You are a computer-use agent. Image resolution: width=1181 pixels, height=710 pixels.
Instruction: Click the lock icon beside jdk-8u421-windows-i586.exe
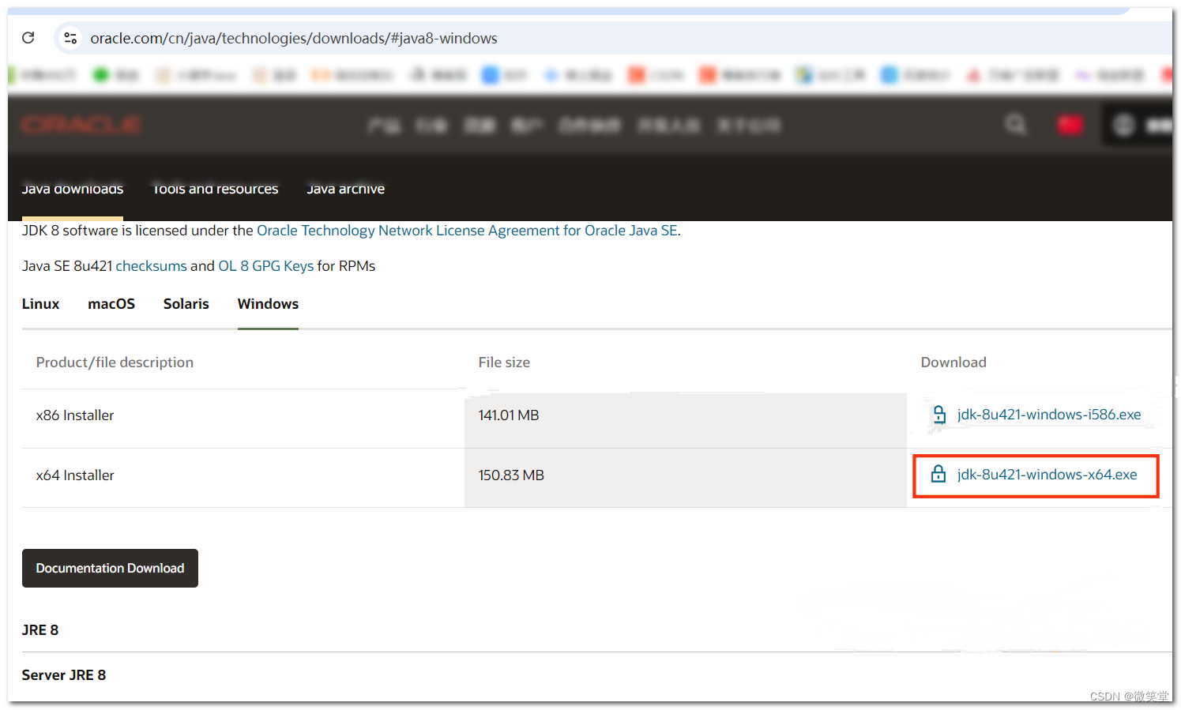(x=939, y=415)
